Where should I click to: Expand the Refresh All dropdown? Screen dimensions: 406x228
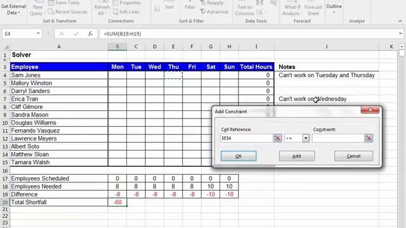click(x=101, y=10)
